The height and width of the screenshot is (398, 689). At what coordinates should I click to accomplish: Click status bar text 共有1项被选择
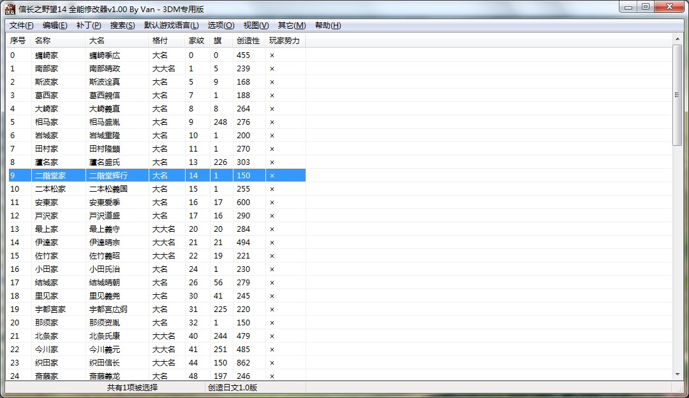click(132, 387)
